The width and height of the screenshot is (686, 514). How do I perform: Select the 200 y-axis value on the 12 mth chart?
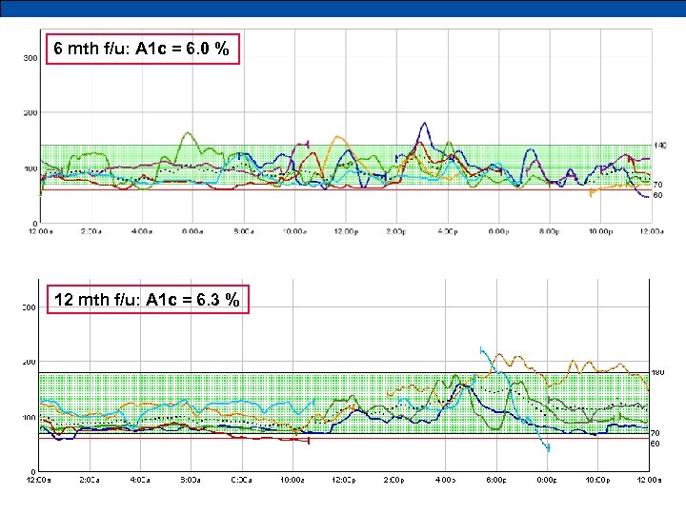point(30,363)
